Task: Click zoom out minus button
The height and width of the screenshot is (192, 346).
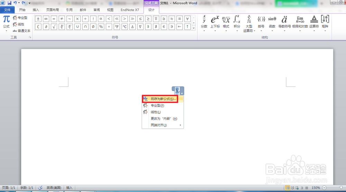Action: (x=324, y=188)
